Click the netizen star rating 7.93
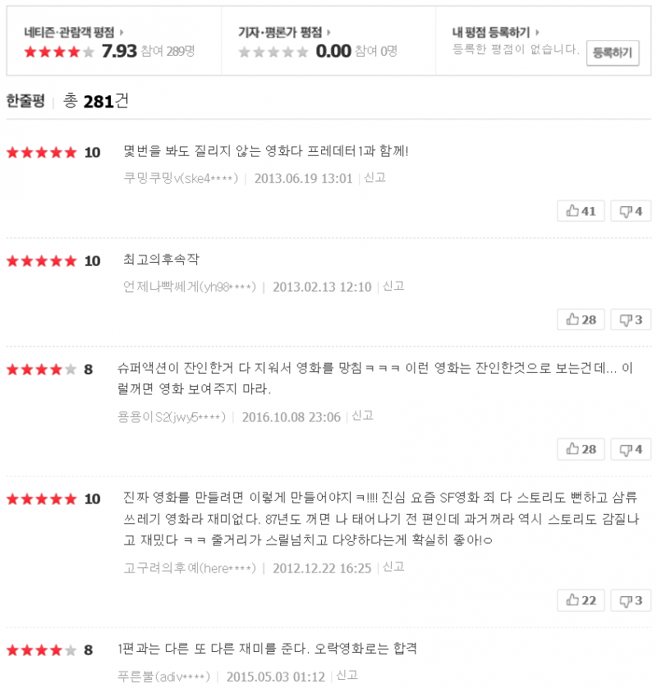Image resolution: width=657 pixels, height=693 pixels. (118, 52)
